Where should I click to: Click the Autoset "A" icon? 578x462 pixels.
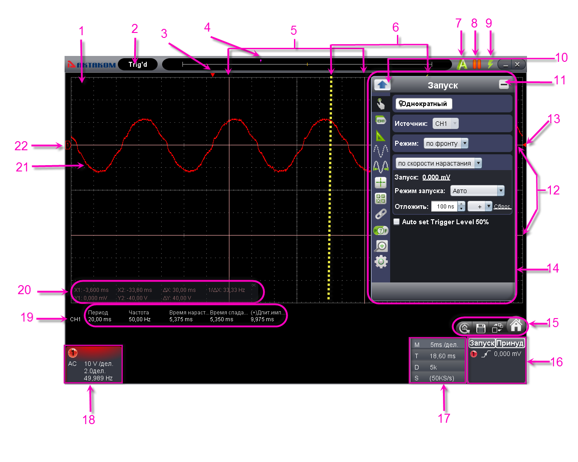[x=462, y=65]
